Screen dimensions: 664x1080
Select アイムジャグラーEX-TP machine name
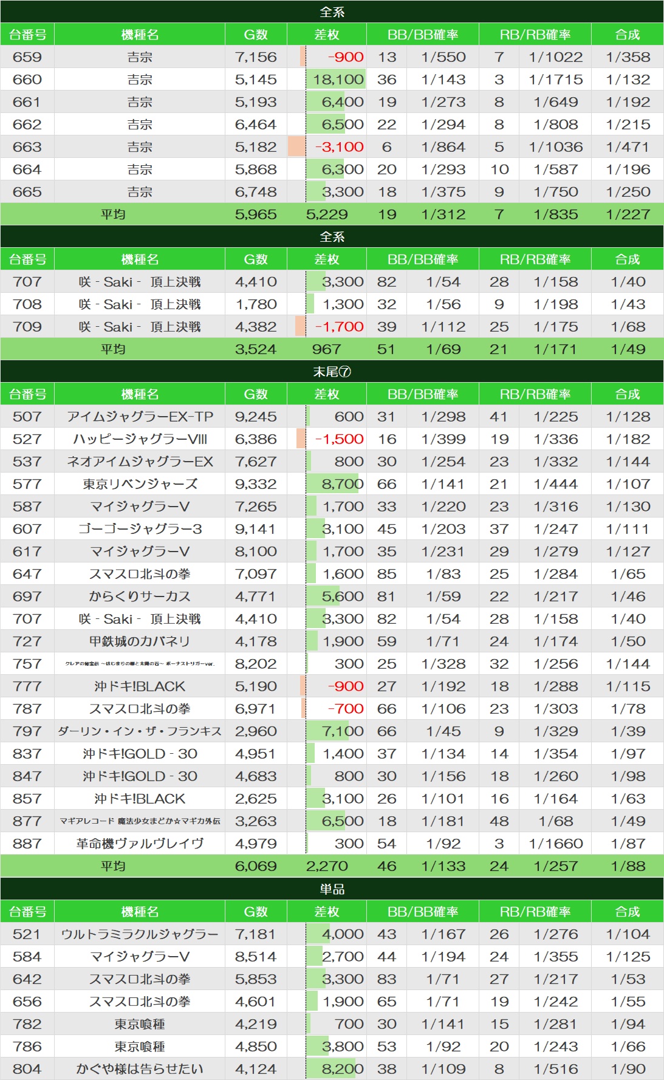[x=140, y=417]
